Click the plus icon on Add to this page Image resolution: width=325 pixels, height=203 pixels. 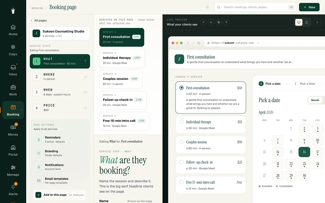click(x=38, y=195)
